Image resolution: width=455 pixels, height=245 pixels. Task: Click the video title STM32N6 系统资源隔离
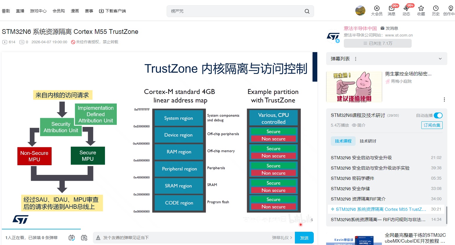(70, 32)
